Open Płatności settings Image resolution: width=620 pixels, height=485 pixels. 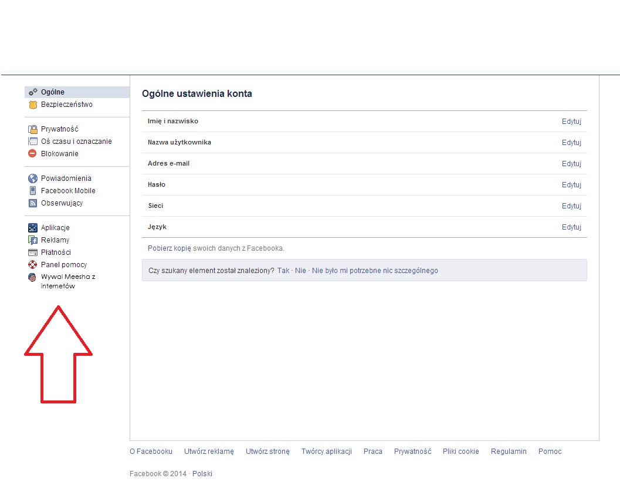coord(56,252)
